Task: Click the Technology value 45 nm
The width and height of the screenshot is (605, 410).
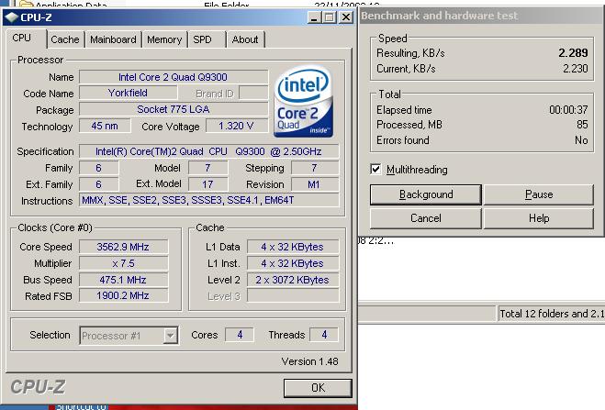Action: tap(105, 126)
